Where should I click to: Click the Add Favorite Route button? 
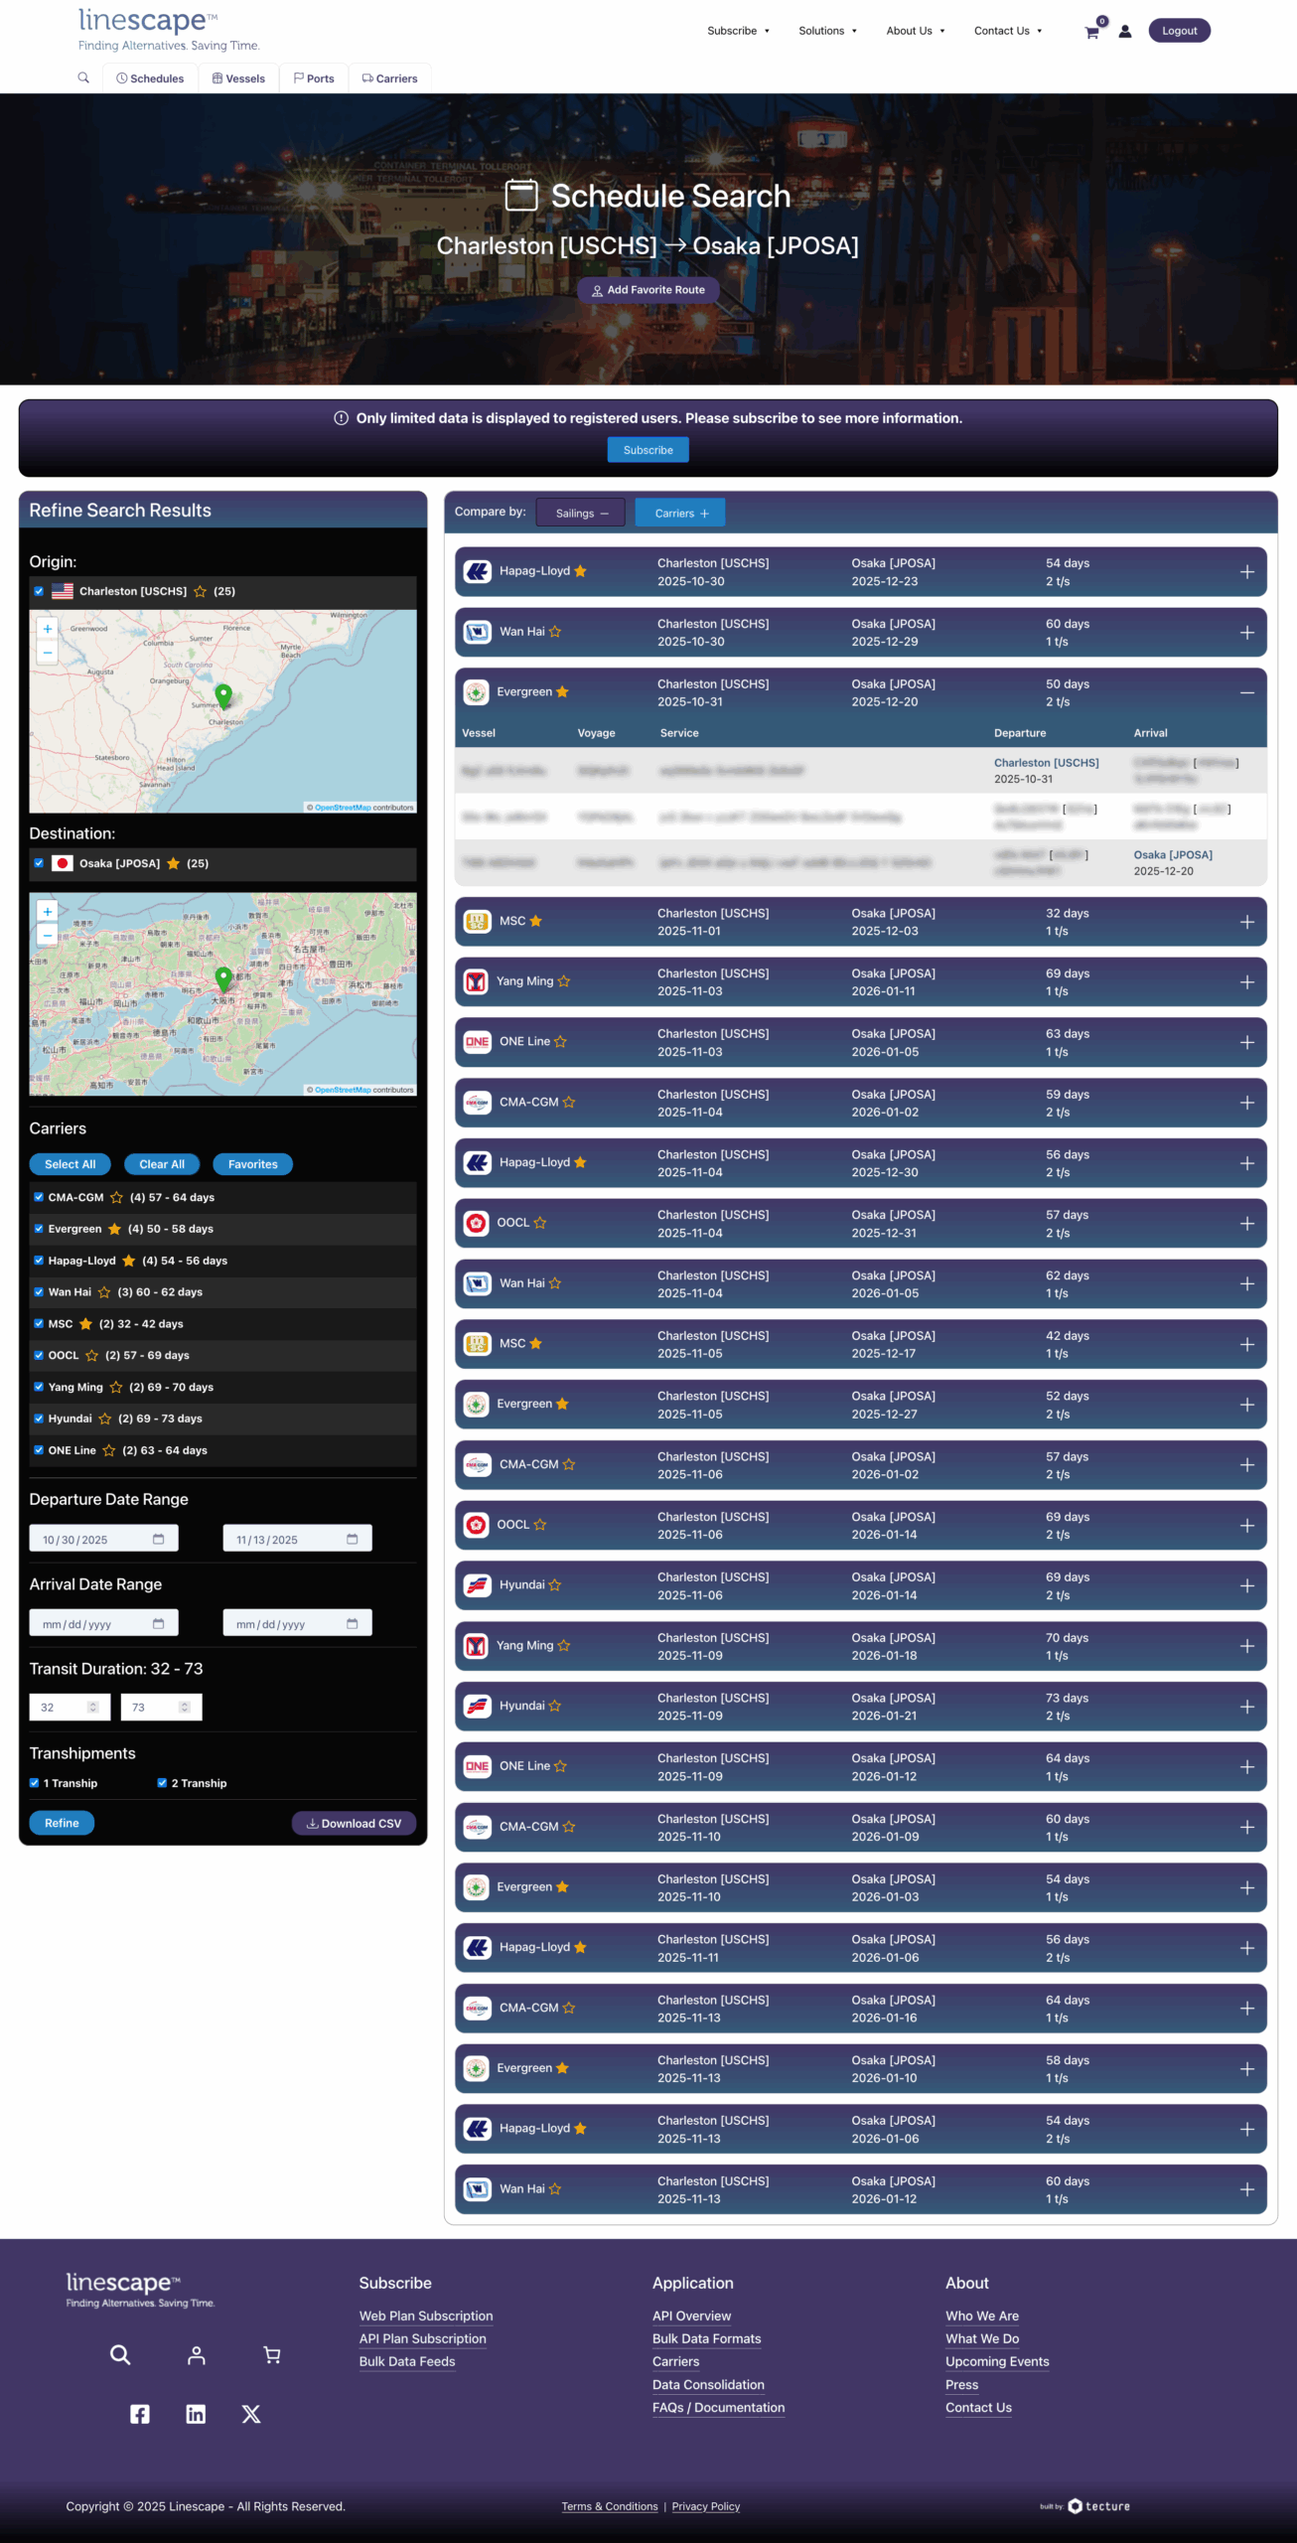tap(648, 290)
